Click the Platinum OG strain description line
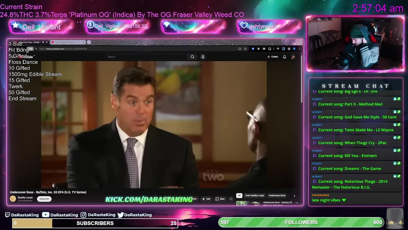Viewport: 408px width, 230px height. click(x=122, y=15)
